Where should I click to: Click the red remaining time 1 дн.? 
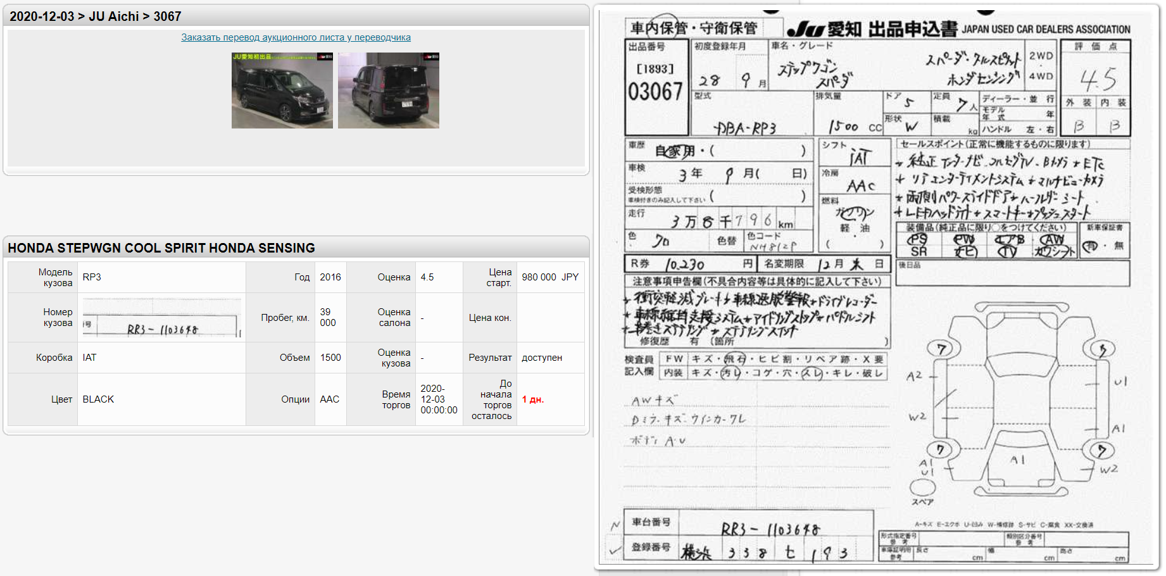pyautogui.click(x=533, y=399)
